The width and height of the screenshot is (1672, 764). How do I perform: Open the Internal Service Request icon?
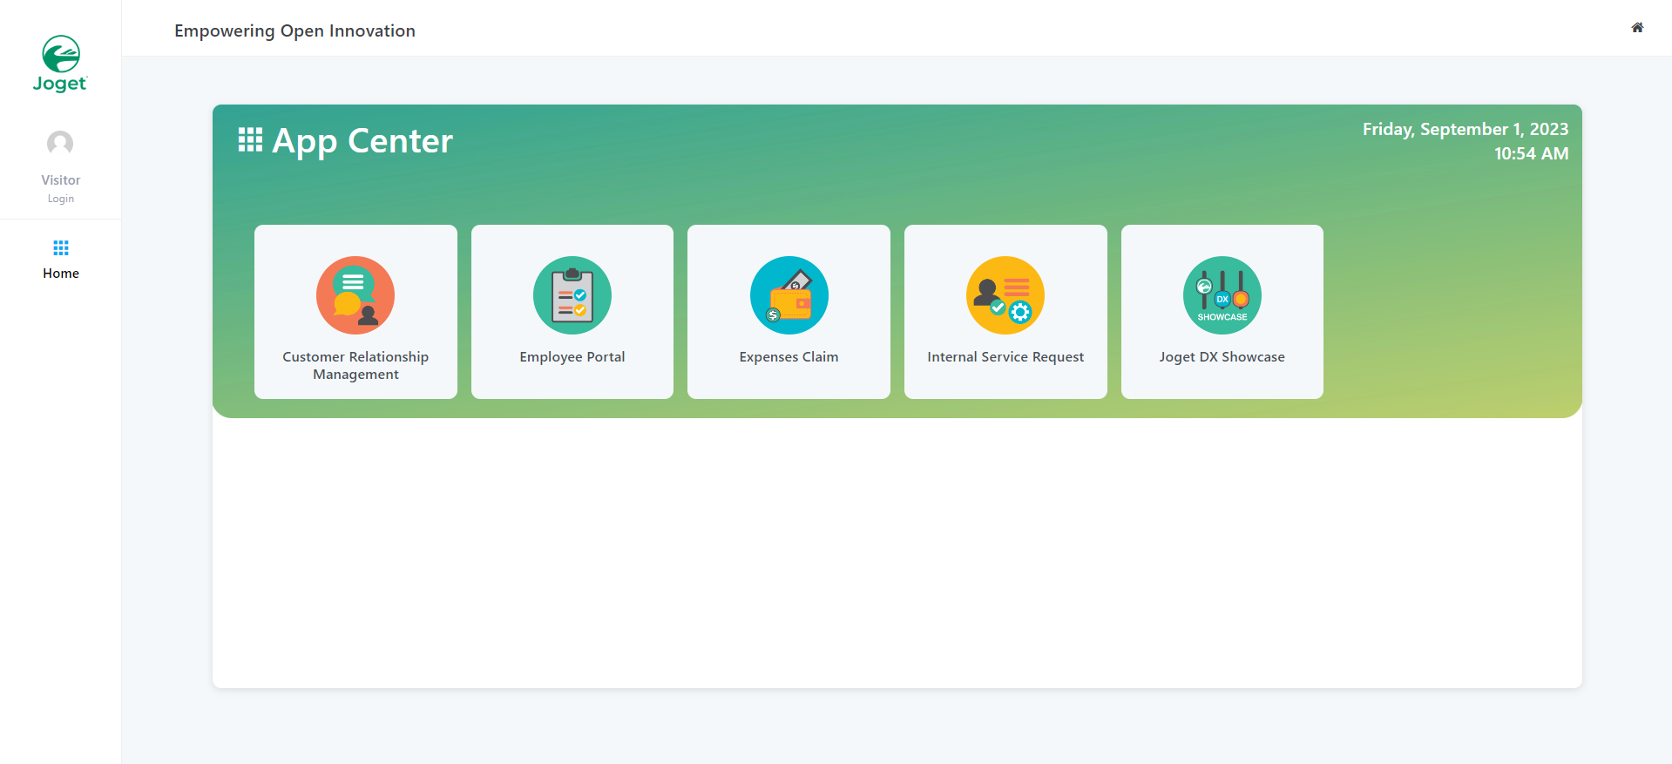click(1005, 295)
